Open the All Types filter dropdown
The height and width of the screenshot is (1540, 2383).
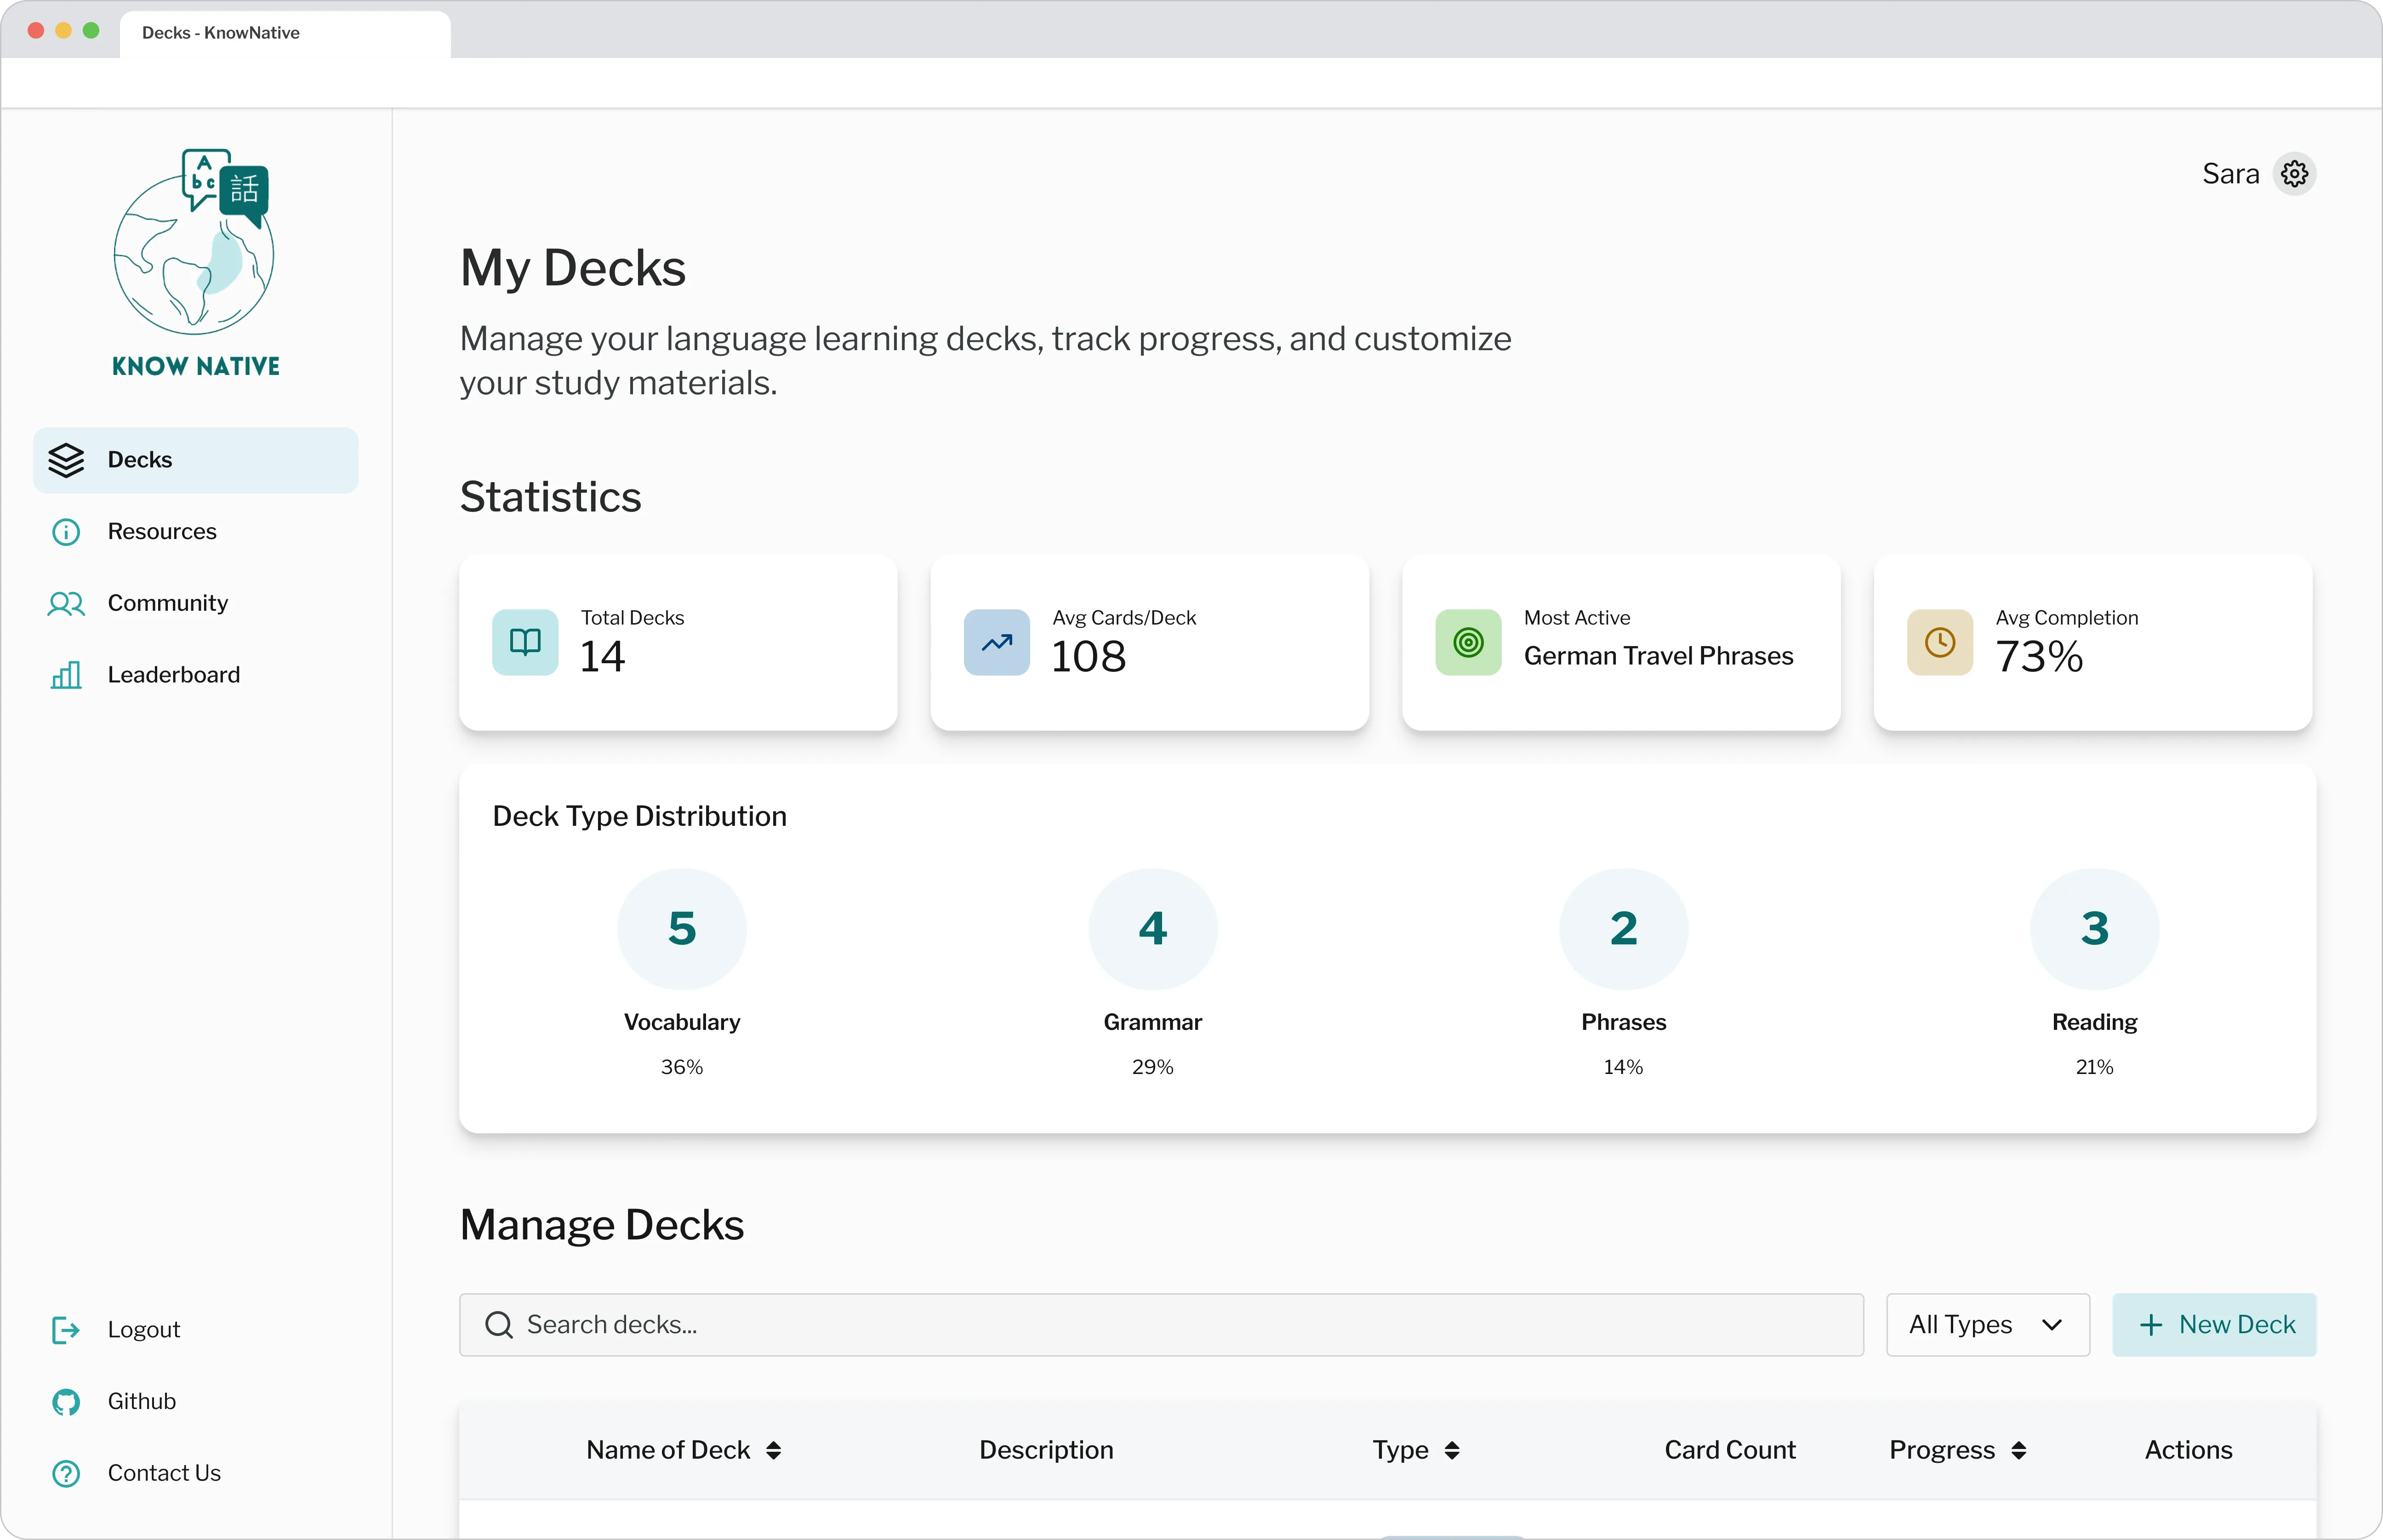1987,1325
